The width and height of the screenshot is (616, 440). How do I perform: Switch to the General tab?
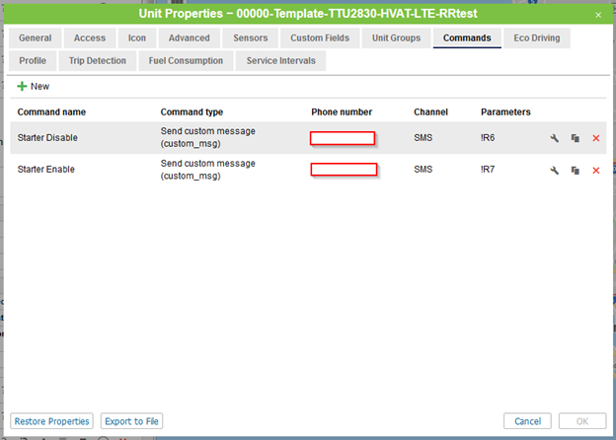click(35, 38)
